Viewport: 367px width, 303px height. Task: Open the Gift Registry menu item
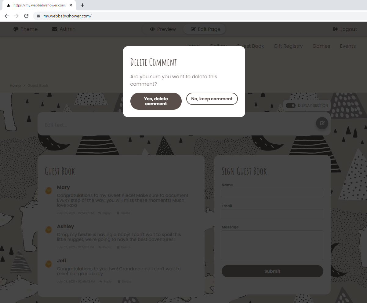[x=288, y=46]
